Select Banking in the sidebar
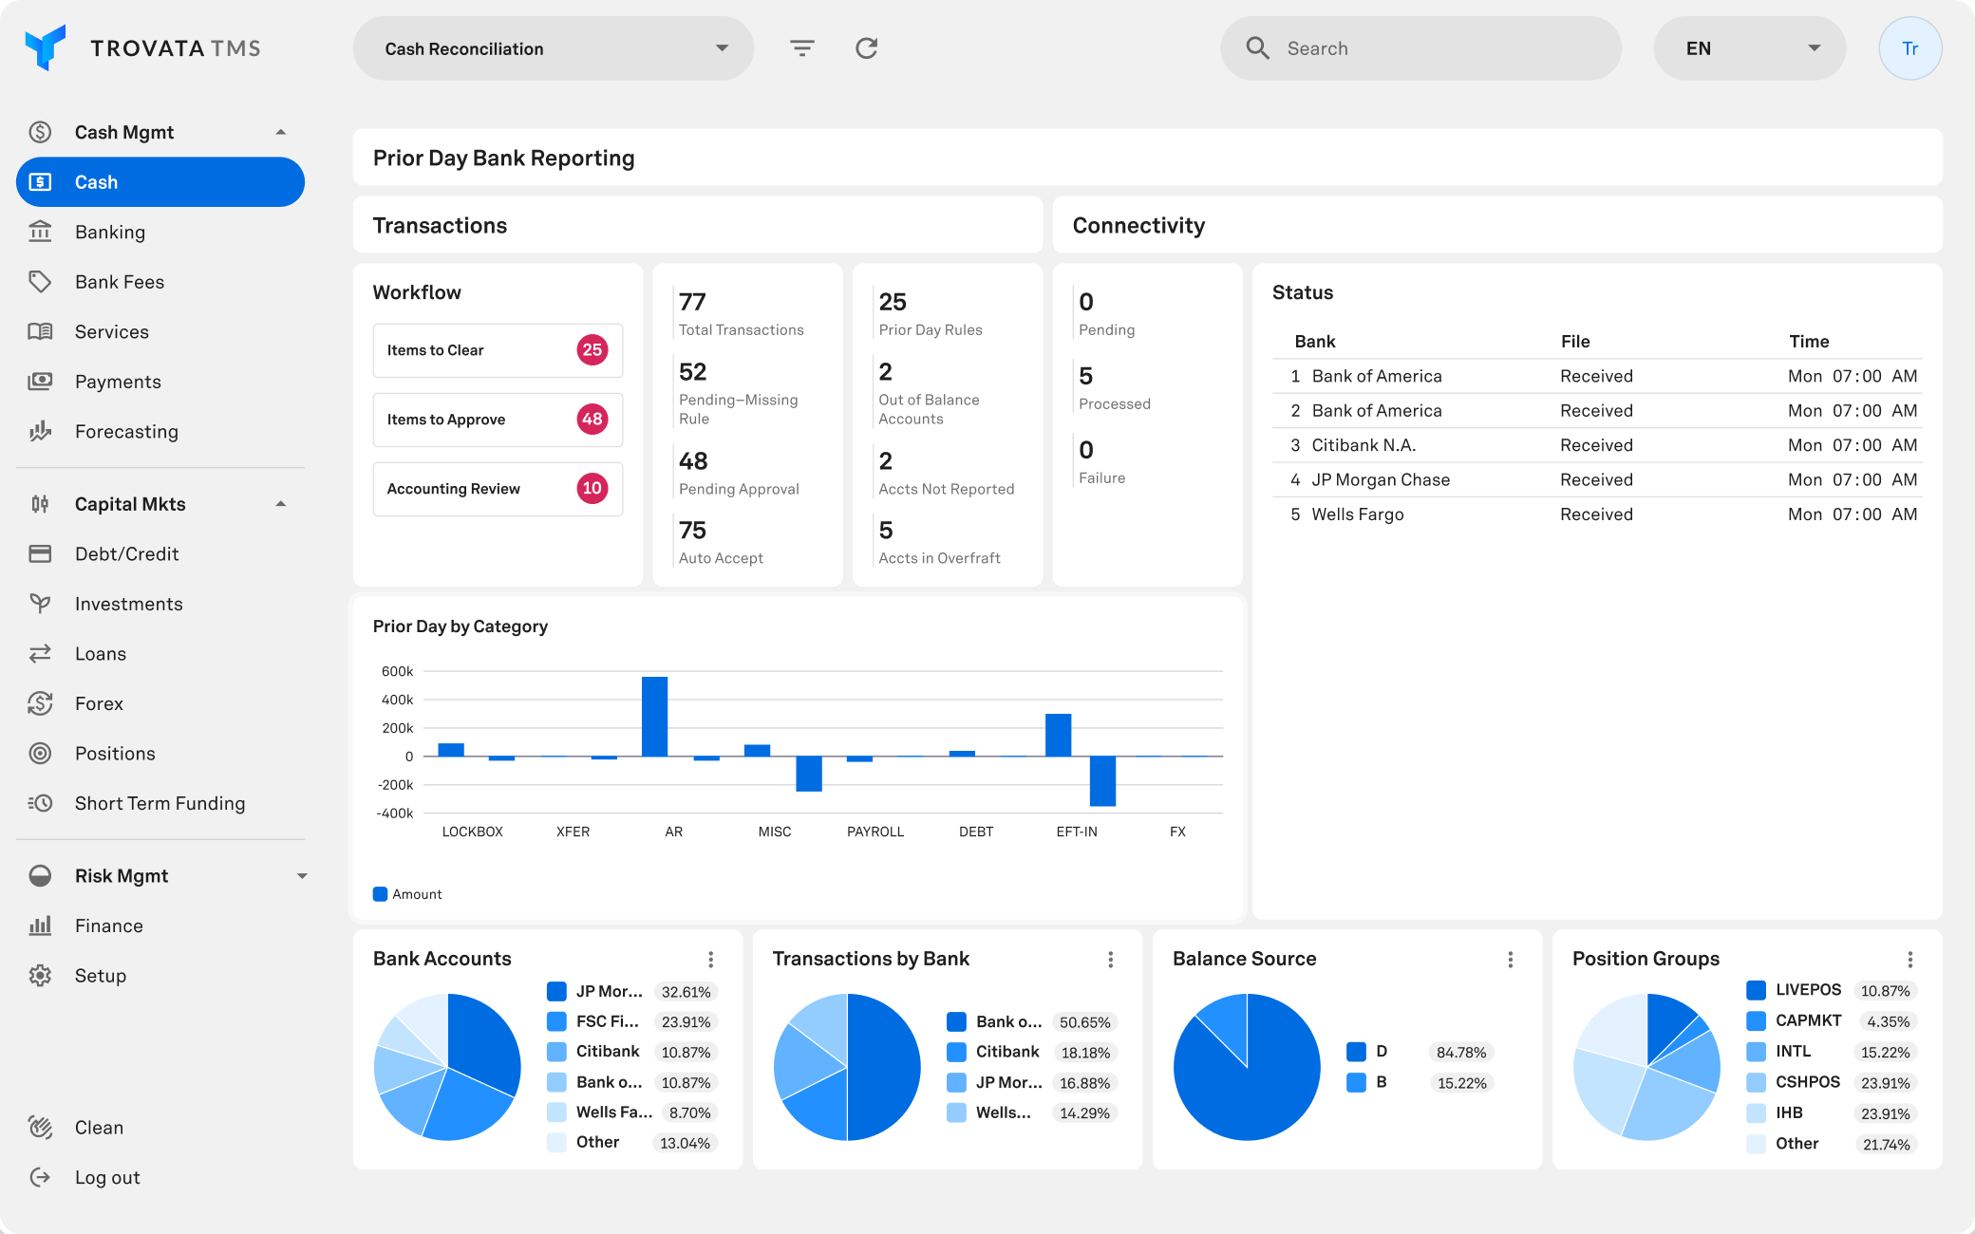Image resolution: width=1975 pixels, height=1234 pixels. pos(110,233)
